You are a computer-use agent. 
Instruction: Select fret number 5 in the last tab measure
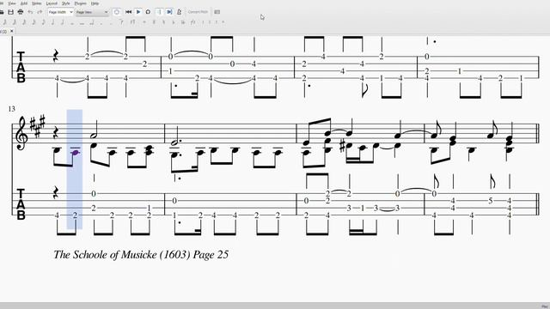[x=491, y=201]
